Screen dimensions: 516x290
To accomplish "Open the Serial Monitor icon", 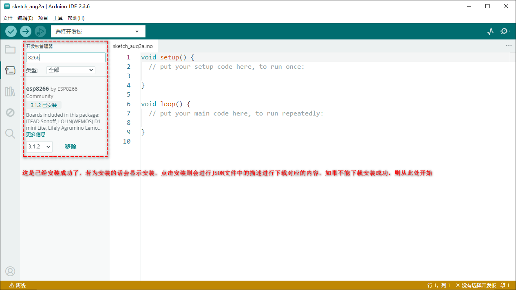I will pyautogui.click(x=505, y=31).
